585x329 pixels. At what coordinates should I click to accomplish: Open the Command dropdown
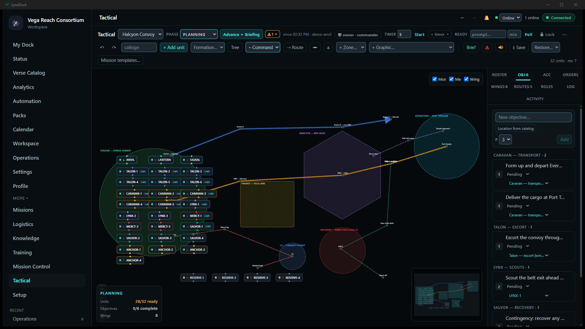(263, 48)
